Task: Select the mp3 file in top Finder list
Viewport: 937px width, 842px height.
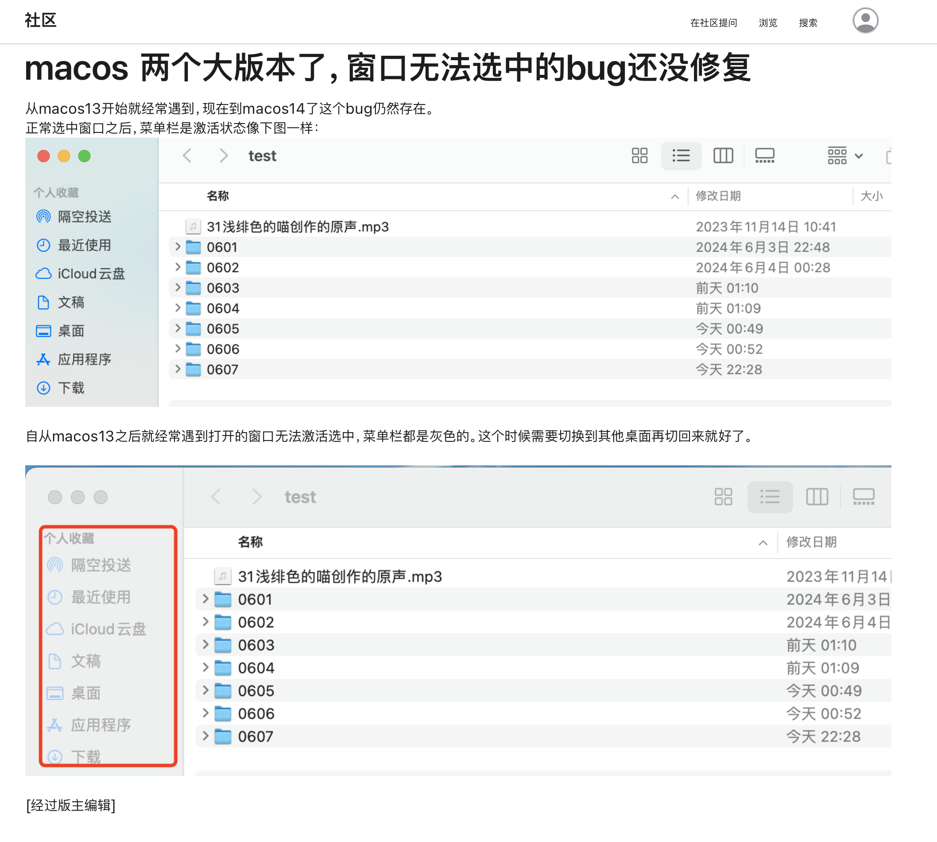Action: [x=297, y=227]
